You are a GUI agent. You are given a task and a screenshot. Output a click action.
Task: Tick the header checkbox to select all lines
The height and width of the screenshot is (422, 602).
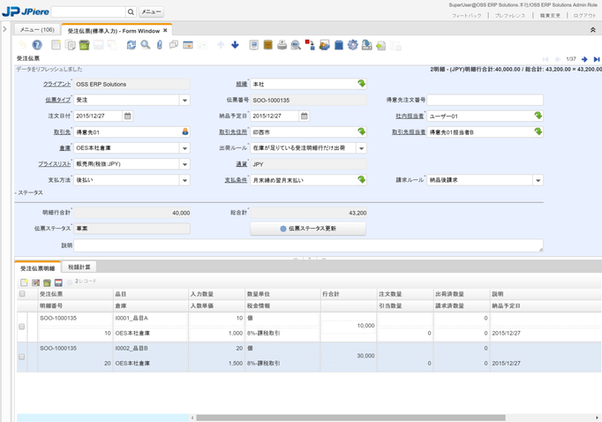tap(22, 294)
